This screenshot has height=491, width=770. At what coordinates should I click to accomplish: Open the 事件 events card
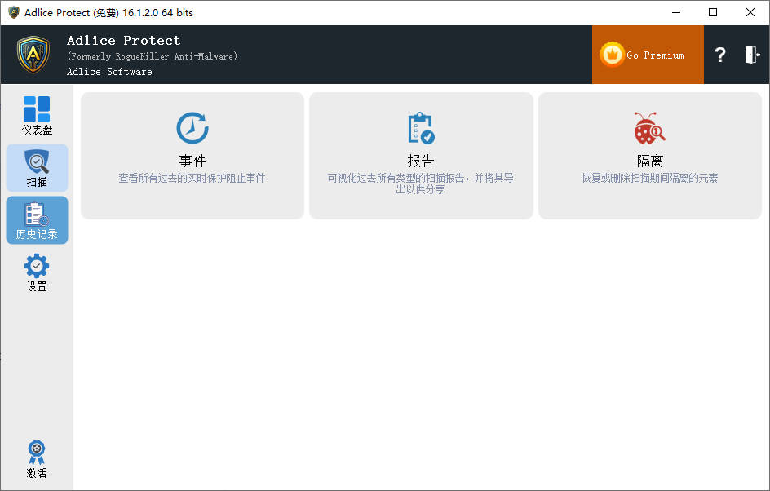coord(192,156)
